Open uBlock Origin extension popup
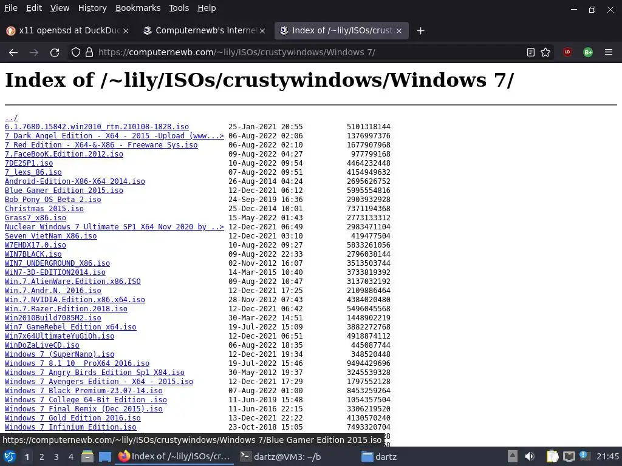622x466 pixels. 567,52
